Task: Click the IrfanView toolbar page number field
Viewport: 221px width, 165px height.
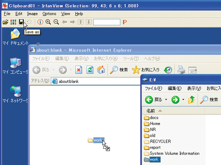Action: 107,22
